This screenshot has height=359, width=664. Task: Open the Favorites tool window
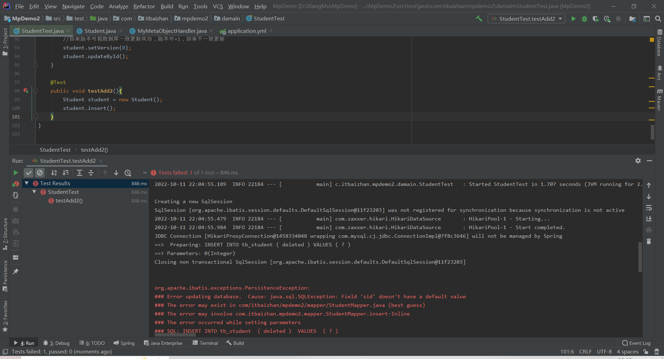5,316
